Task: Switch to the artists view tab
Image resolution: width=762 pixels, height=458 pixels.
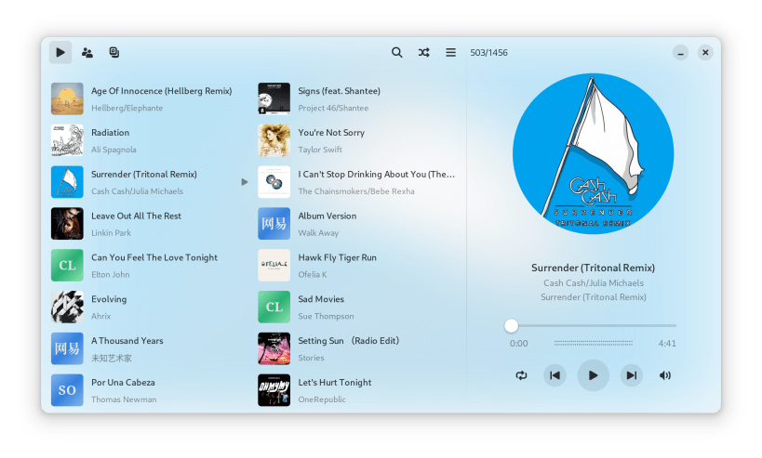Action: (x=87, y=52)
